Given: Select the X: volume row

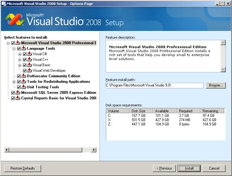Looking at the screenshot, I should click(x=165, y=120).
